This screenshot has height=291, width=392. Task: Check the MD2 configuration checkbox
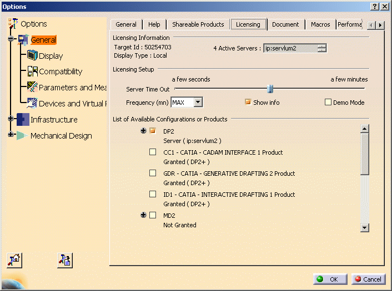[153, 215]
